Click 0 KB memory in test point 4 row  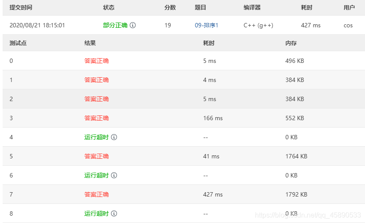291,137
